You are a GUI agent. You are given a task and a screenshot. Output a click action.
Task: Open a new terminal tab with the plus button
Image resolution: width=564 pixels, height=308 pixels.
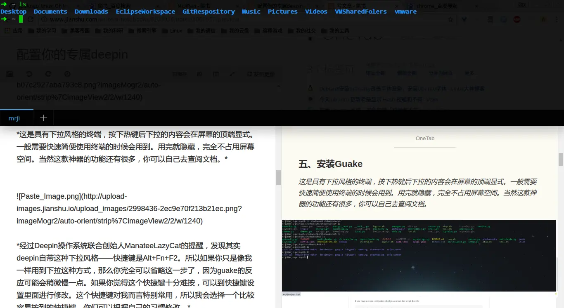[x=43, y=118]
